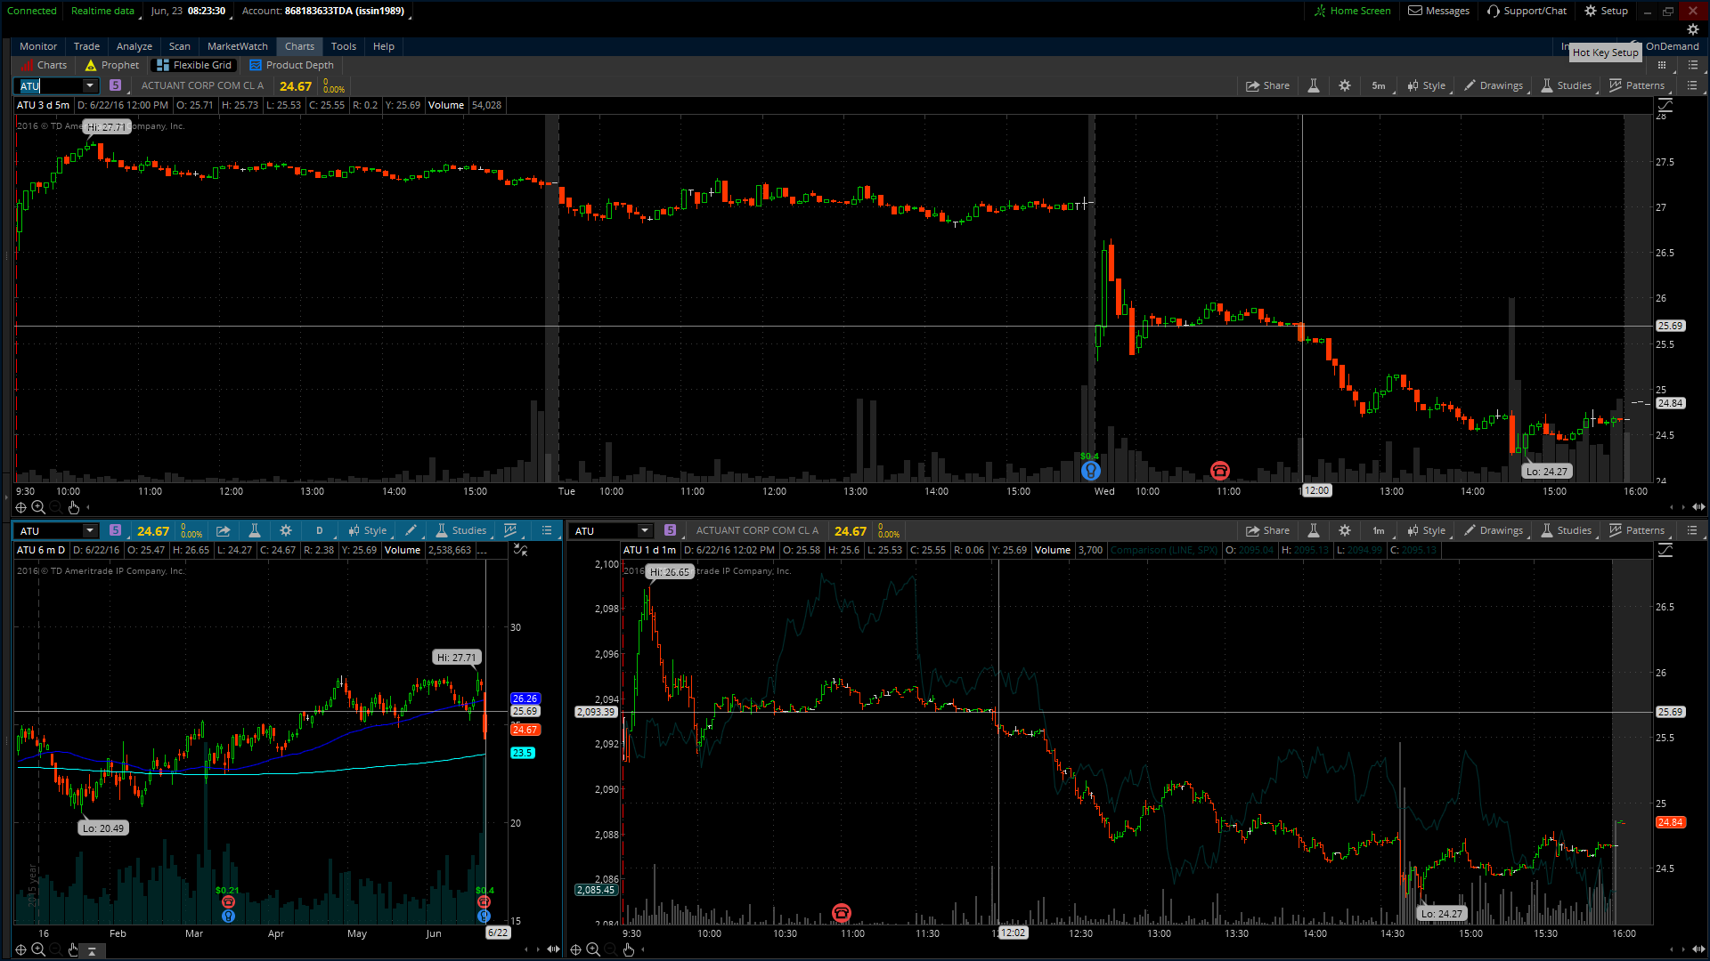Open the grid layout selector icon
The image size is (1710, 961).
coord(1661,65)
